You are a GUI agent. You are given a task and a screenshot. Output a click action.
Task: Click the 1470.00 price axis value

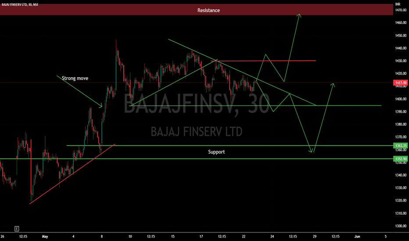[401, 10]
